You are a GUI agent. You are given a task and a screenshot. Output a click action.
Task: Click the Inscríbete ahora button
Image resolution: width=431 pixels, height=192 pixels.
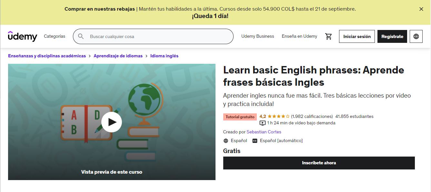[319, 163]
